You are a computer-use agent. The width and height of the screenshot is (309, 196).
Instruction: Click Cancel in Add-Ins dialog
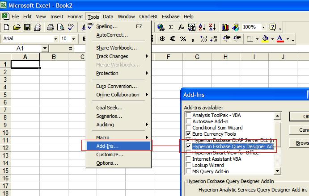[x=299, y=130]
